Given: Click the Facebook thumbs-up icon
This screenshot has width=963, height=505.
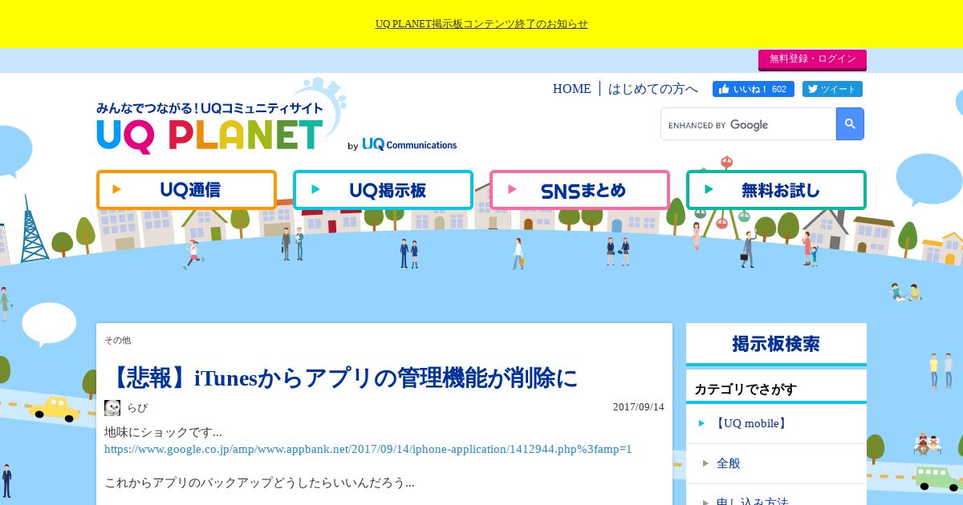Looking at the screenshot, I should (x=724, y=89).
